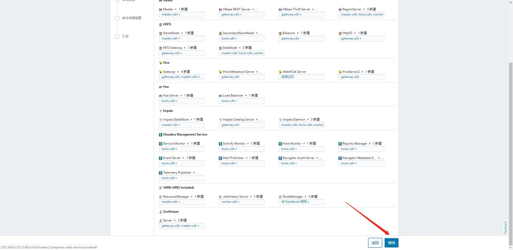The height and width of the screenshot is (250, 513).
Task: Open the NodeManager '与 DataNode 相同' dropdown
Action: (301, 202)
